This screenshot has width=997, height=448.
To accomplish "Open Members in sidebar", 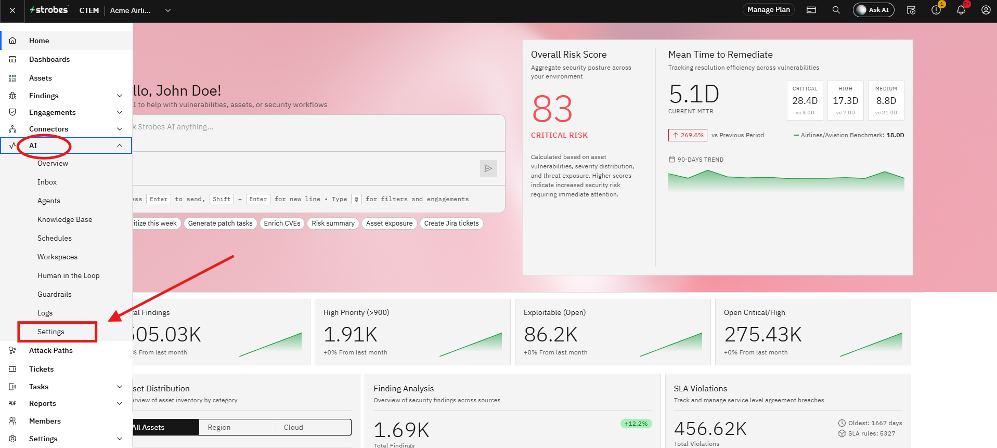I will click(67, 421).
